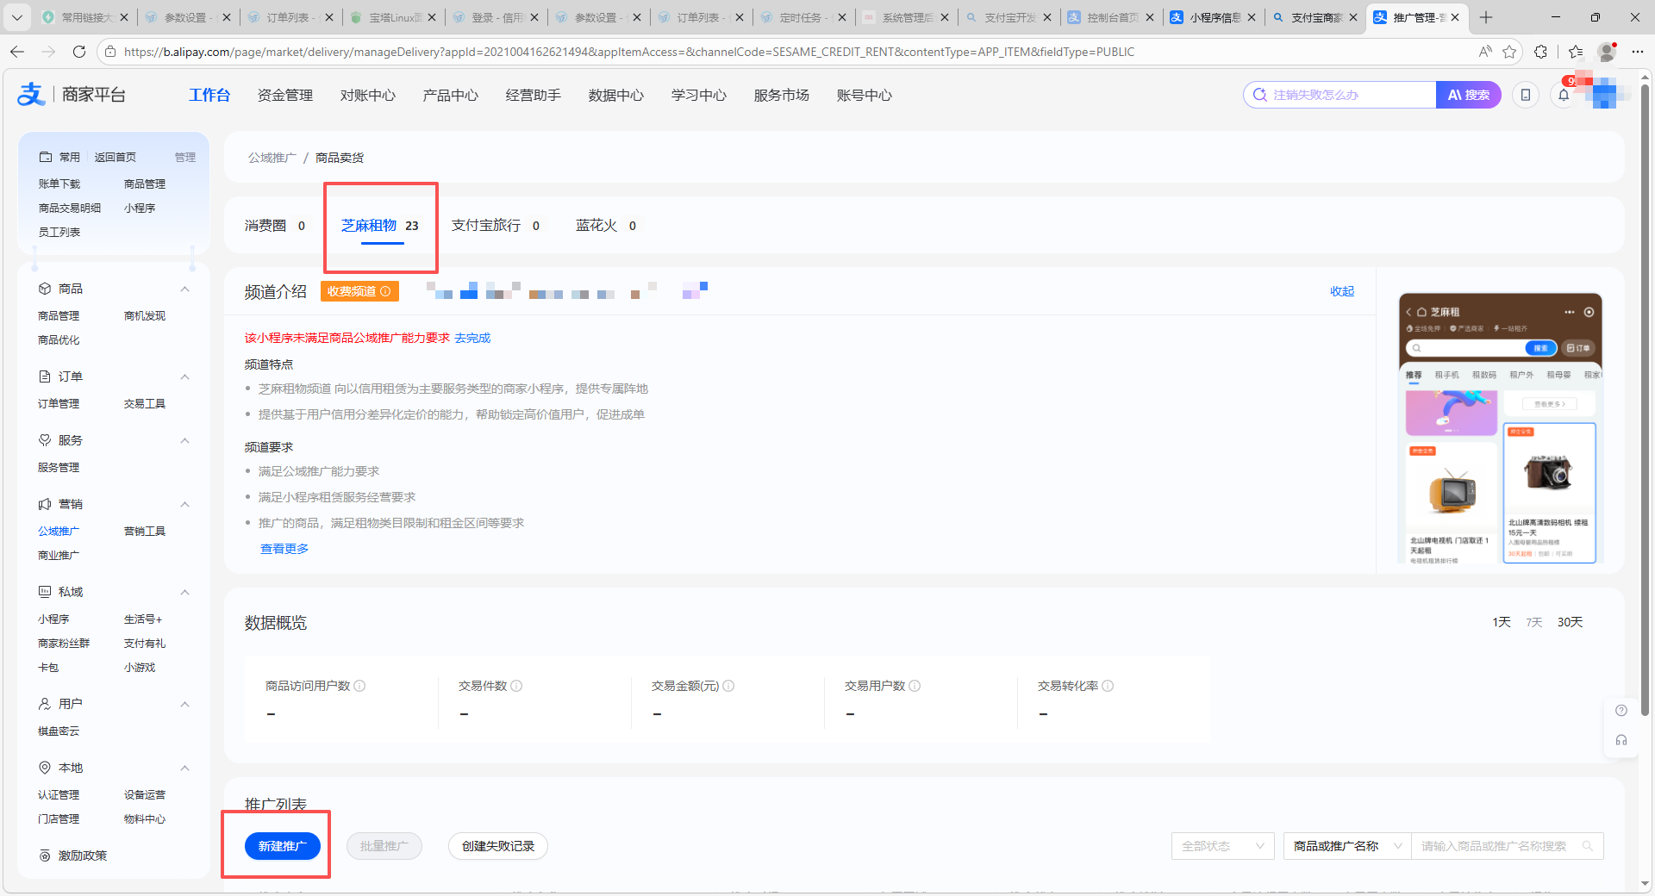The image size is (1655, 896).
Task: Open the 资金管理 top menu
Action: pyautogui.click(x=285, y=95)
